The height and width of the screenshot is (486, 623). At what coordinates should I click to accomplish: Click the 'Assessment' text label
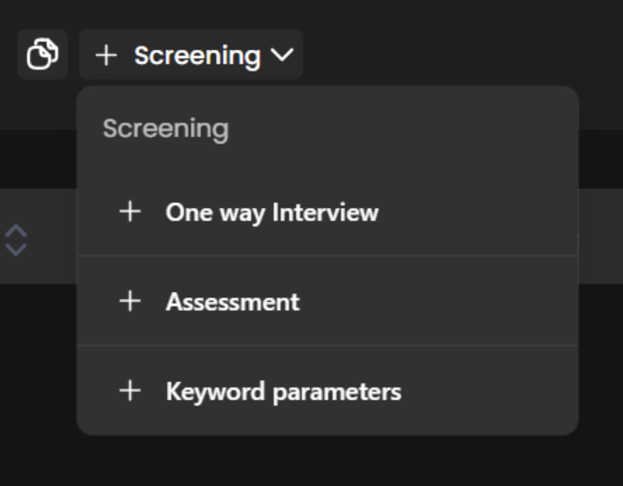[233, 302]
